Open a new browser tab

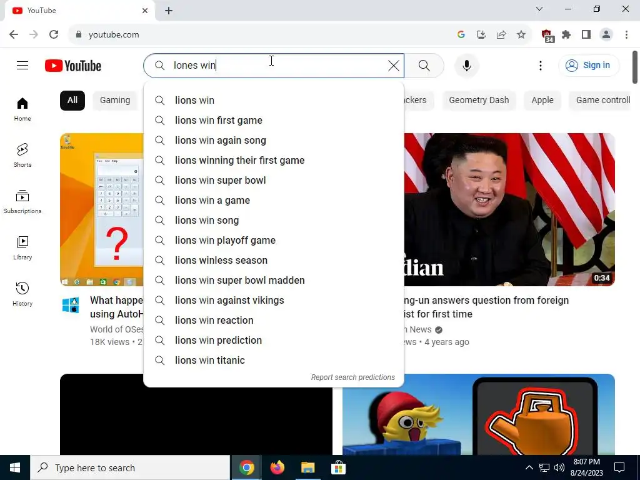[x=169, y=11]
